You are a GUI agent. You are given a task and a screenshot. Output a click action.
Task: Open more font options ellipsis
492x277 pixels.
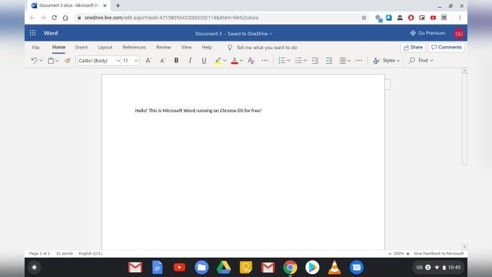coord(265,61)
